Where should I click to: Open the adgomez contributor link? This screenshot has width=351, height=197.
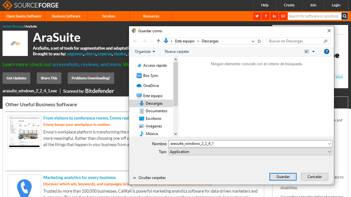click(75, 54)
